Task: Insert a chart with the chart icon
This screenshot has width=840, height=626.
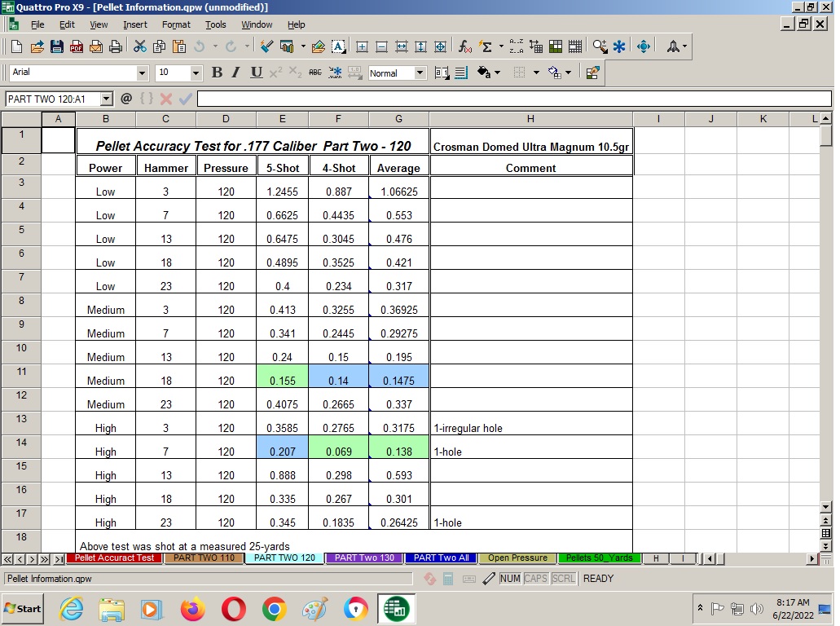Action: (287, 46)
